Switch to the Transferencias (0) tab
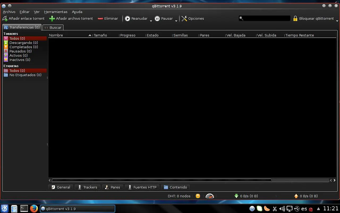 22,27
